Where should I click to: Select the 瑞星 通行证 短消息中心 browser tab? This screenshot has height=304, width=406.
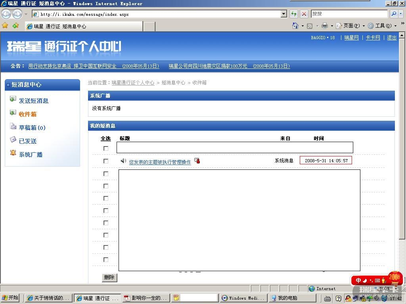click(x=84, y=27)
